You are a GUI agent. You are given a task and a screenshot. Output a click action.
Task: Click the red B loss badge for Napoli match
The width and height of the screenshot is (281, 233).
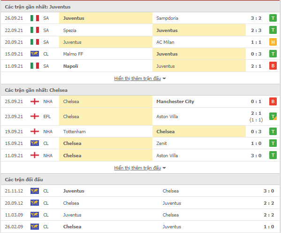[x=273, y=66]
